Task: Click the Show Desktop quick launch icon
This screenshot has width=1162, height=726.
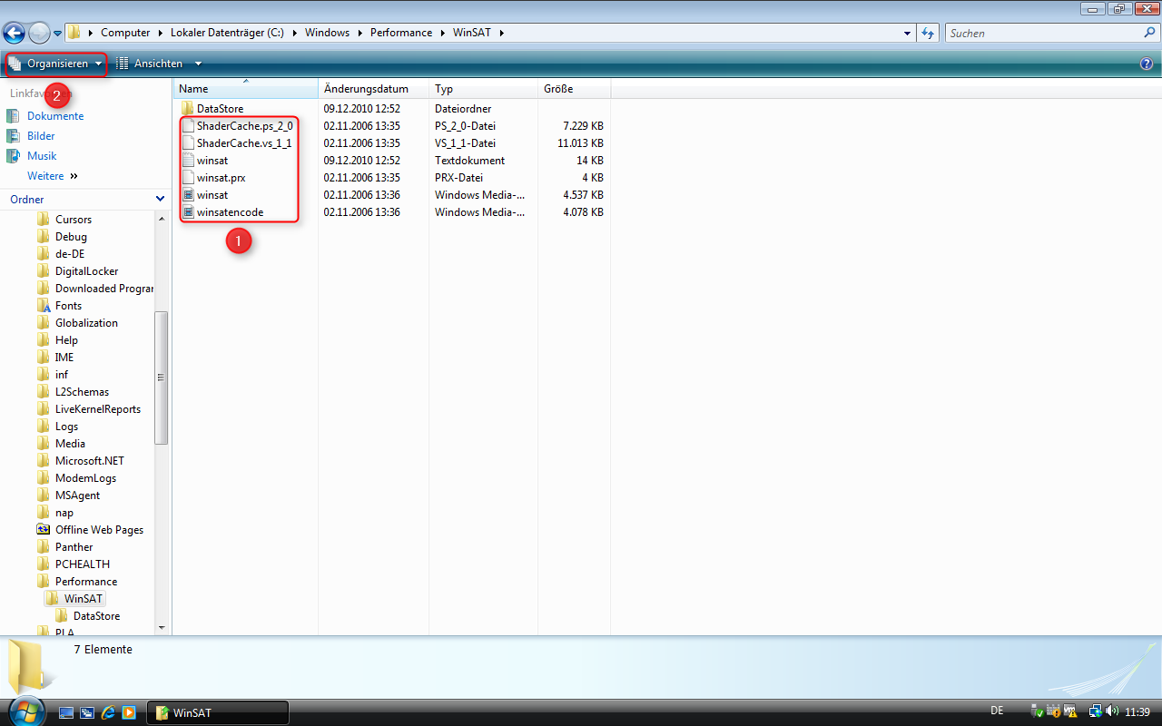Action: point(66,712)
